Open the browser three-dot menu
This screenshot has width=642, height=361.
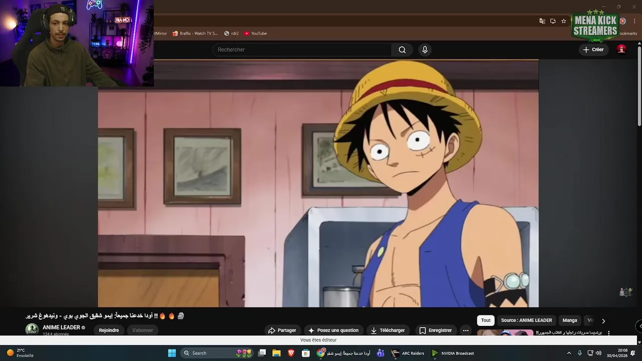pyautogui.click(x=634, y=21)
